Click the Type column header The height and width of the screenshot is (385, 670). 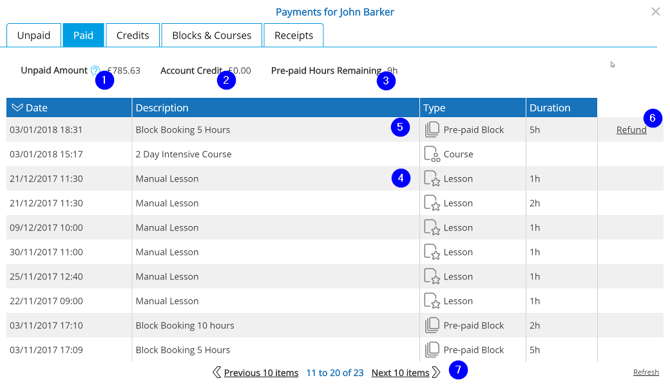pyautogui.click(x=473, y=108)
